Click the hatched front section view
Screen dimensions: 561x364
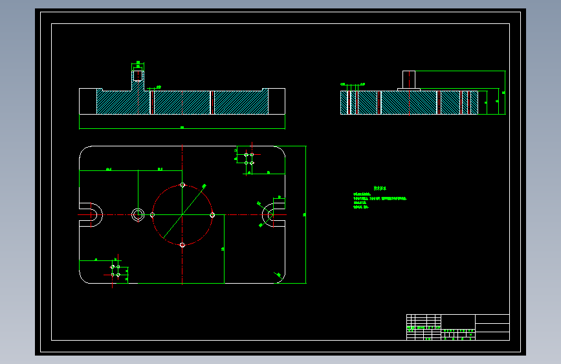[182, 102]
